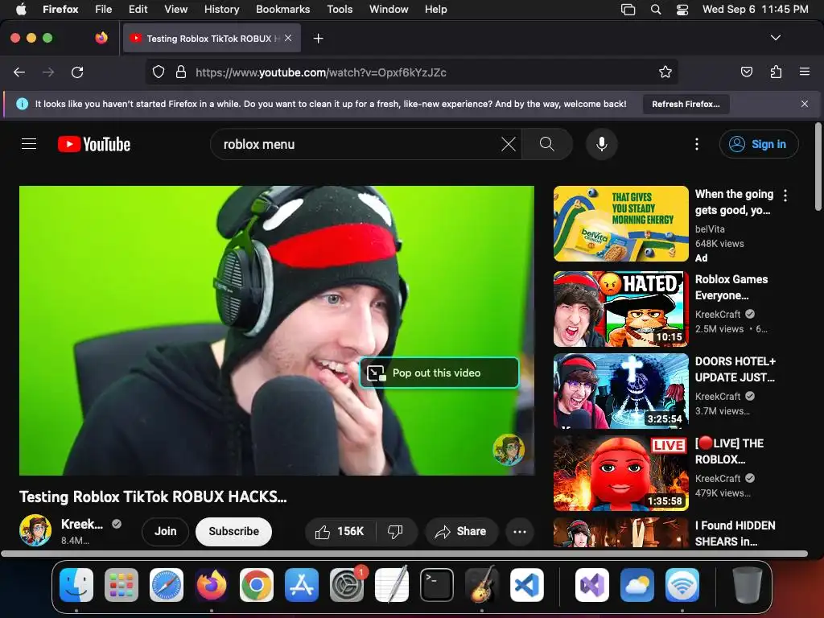Screen dimensions: 824x618
Task: Bookmark this page with star icon
Action: click(665, 72)
